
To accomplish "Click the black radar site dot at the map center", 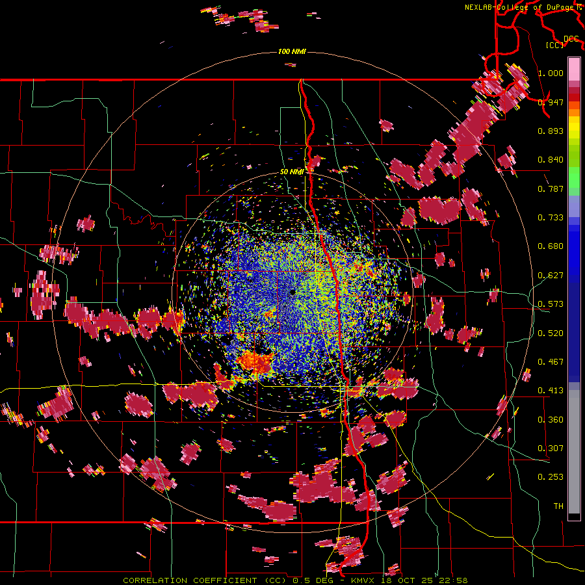I will tap(292, 292).
